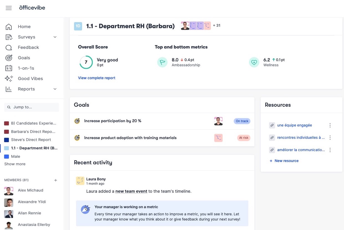Open Good Vibes from the sidebar

click(x=9, y=78)
